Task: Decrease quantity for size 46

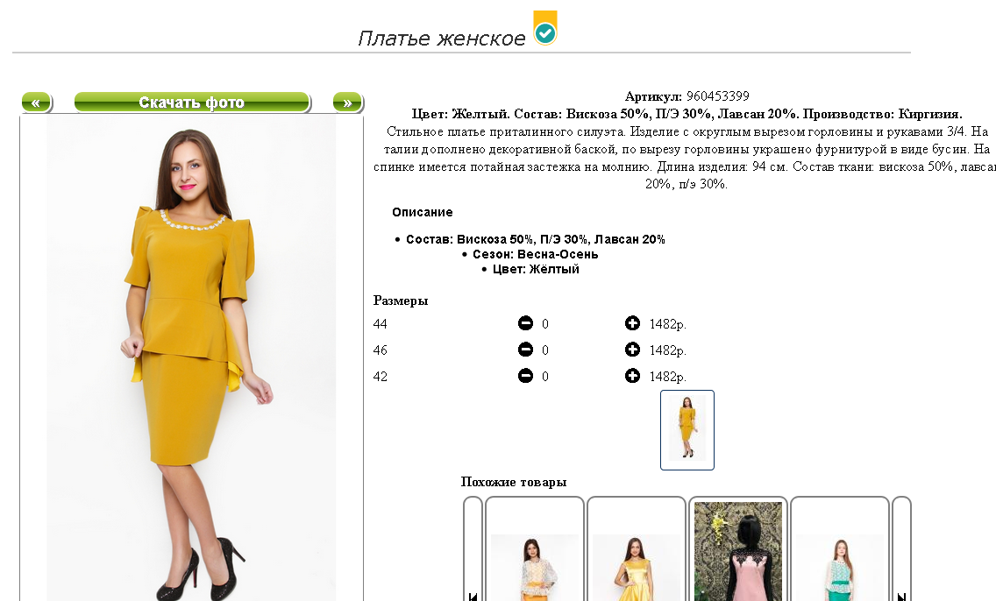Action: pyautogui.click(x=525, y=350)
